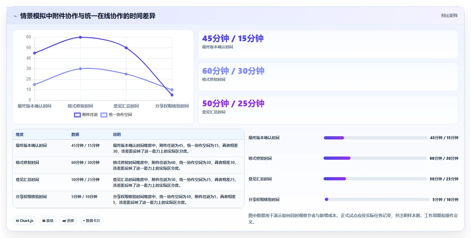This screenshot has height=238, width=471.
Task: Click the 统一协作空间 legend color box
Action: coord(104,115)
